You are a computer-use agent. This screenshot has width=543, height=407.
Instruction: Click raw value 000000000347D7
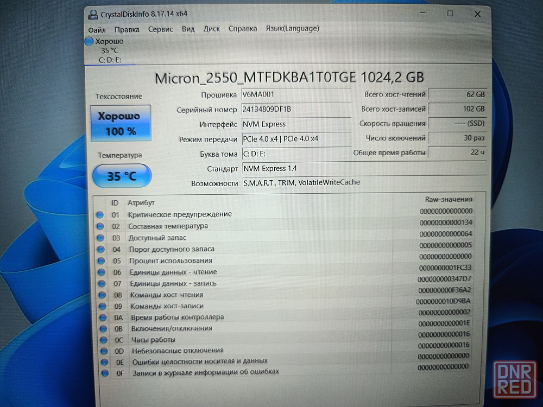(x=444, y=279)
